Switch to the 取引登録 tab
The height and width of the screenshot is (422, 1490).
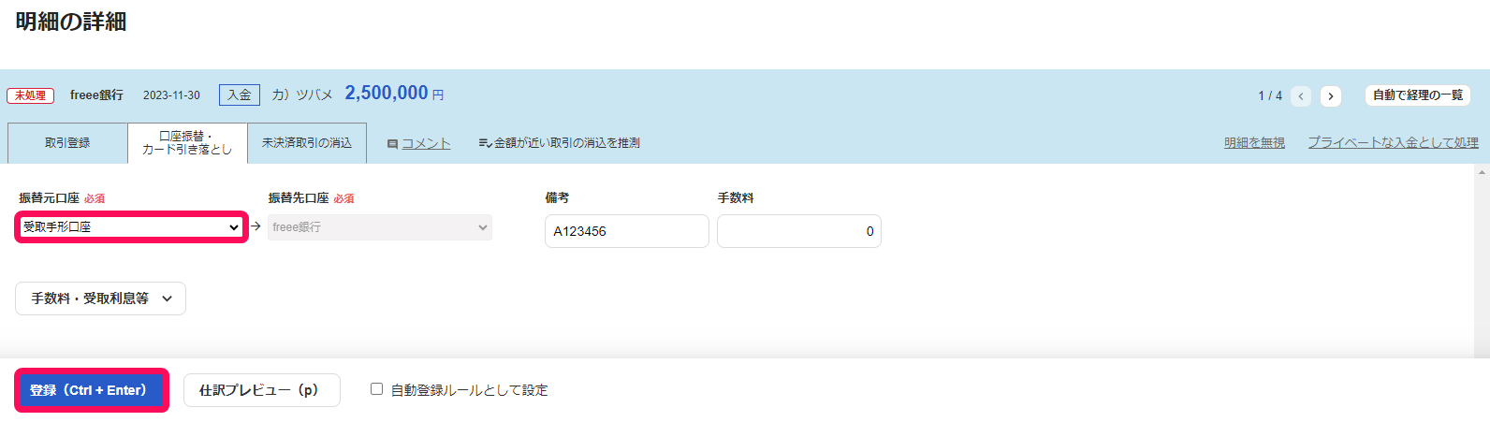67,143
